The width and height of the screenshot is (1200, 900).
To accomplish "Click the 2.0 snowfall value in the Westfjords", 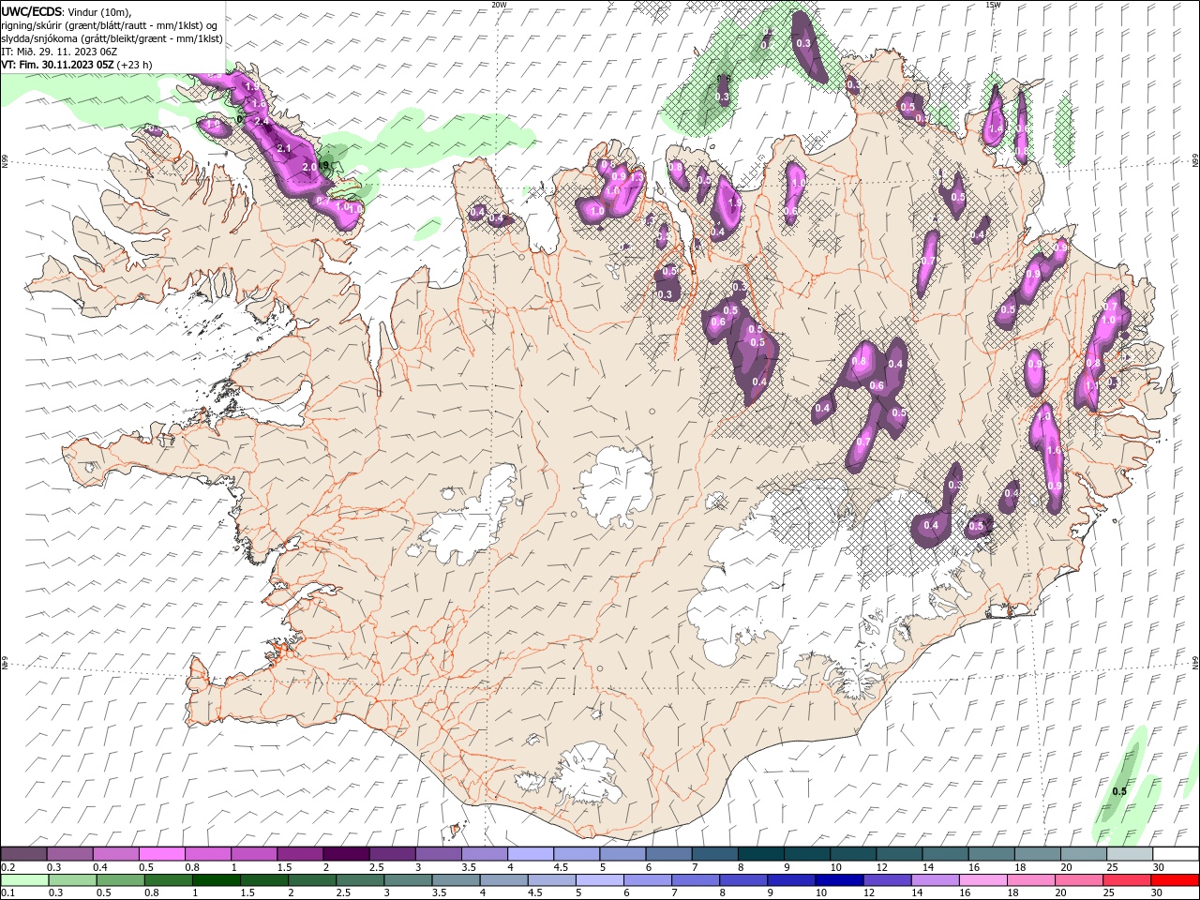I will (309, 166).
